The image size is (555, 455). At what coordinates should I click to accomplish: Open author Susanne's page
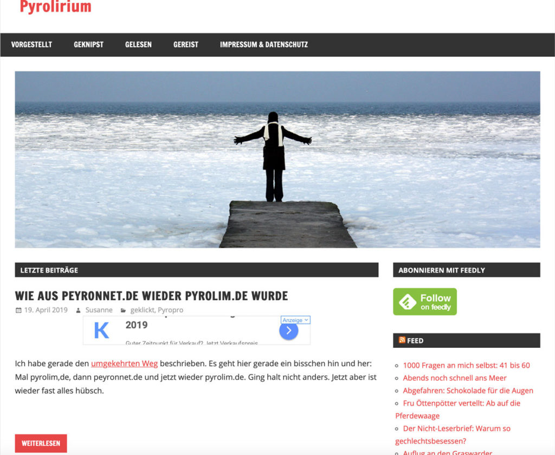tap(99, 310)
